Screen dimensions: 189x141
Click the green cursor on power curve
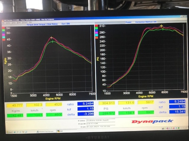click(163, 29)
